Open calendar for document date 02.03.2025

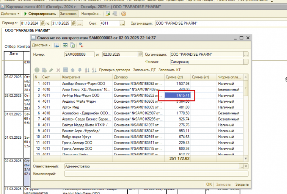point(140,54)
